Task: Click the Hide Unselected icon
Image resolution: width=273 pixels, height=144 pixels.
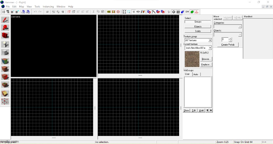Action: [x=74, y=12]
